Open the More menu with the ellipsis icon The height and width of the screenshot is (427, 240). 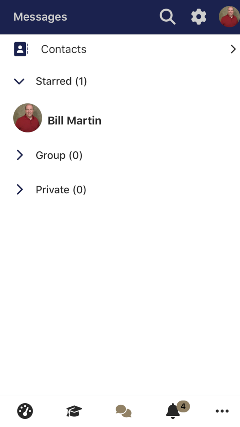222,411
